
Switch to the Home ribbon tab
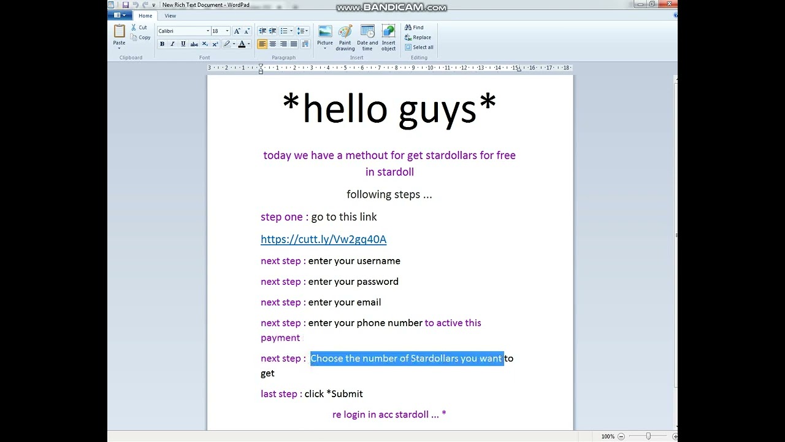click(x=145, y=15)
